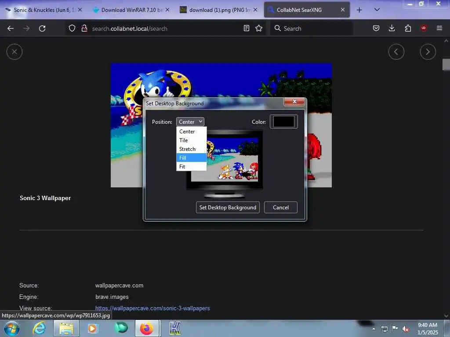Viewport: 450px width, 337px height.
Task: Reload the page with the refresh icon
Action: (x=42, y=29)
